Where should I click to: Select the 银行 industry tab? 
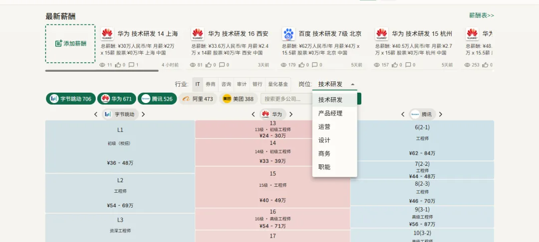(258, 84)
